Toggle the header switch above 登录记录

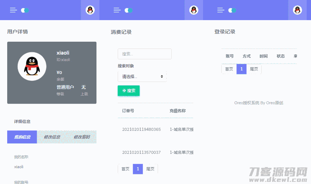tap(232, 10)
